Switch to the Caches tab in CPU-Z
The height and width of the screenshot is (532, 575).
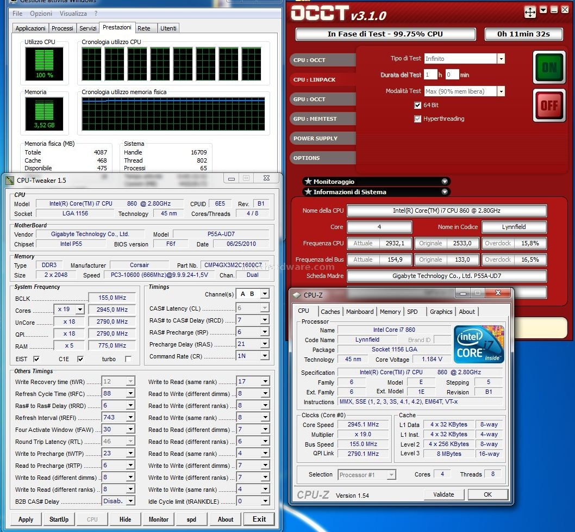point(330,312)
